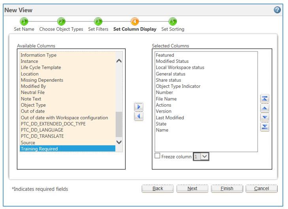The width and height of the screenshot is (288, 209).
Task: Select Number in Selected Columns
Action: (206, 92)
